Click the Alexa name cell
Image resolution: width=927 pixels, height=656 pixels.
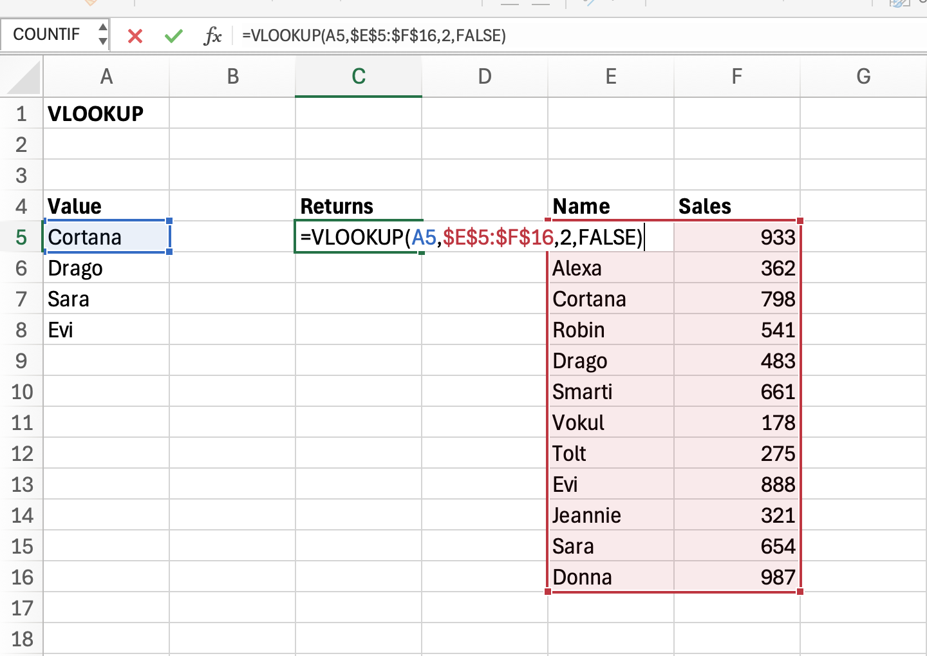(611, 268)
